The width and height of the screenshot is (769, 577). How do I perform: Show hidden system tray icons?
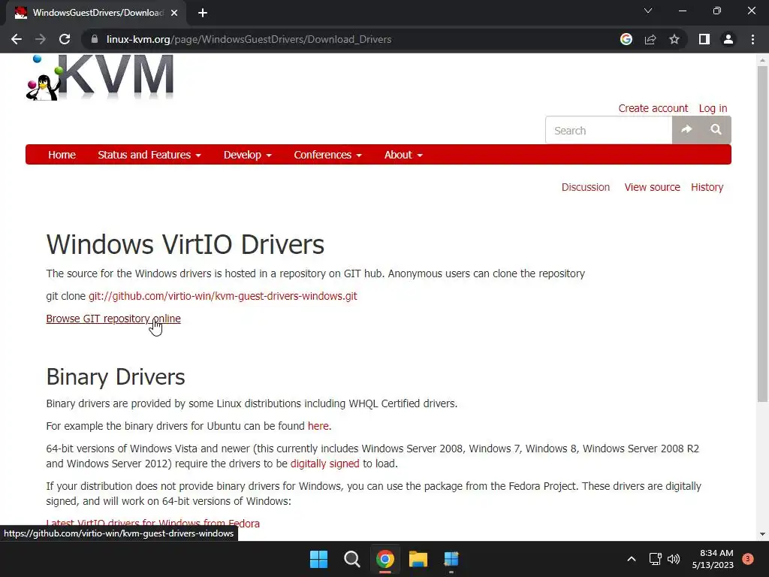631,559
